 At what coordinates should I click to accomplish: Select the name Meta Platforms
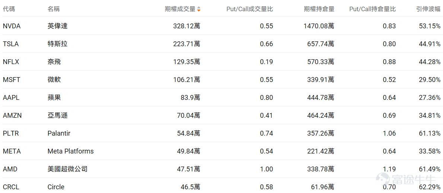(71, 151)
